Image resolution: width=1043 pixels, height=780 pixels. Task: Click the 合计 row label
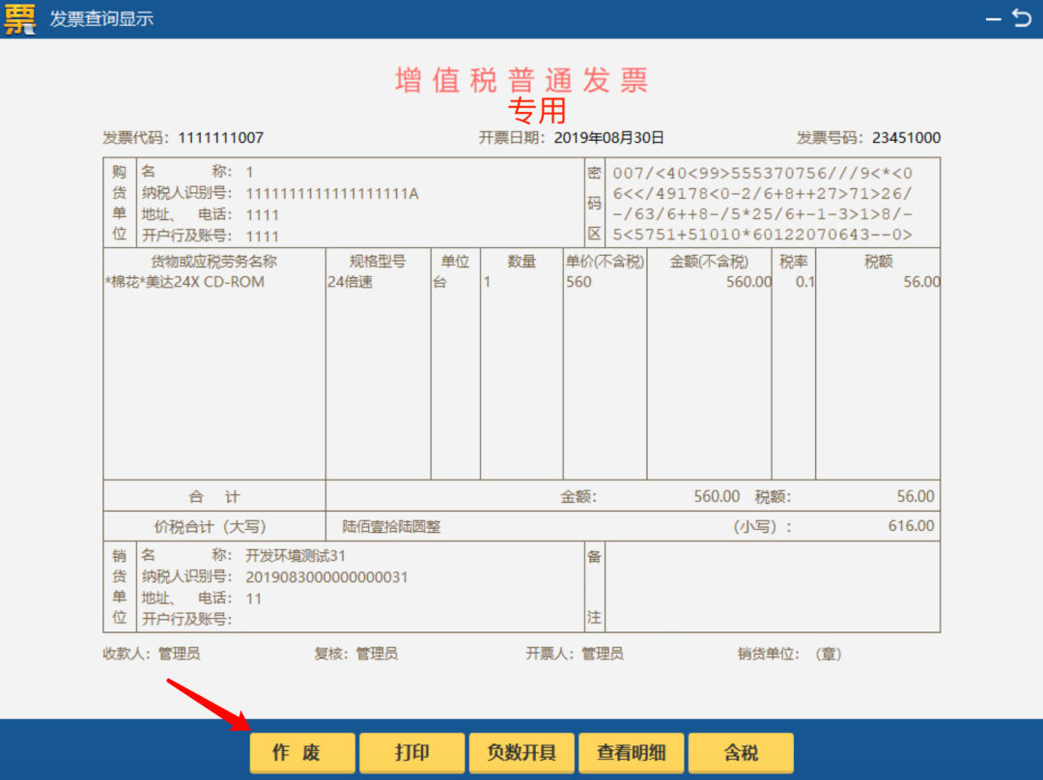214,496
